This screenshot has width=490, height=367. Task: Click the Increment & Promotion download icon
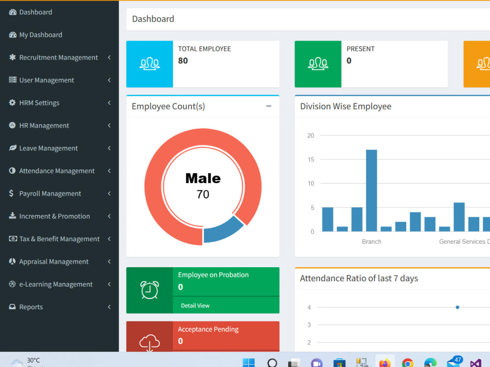[x=13, y=216]
